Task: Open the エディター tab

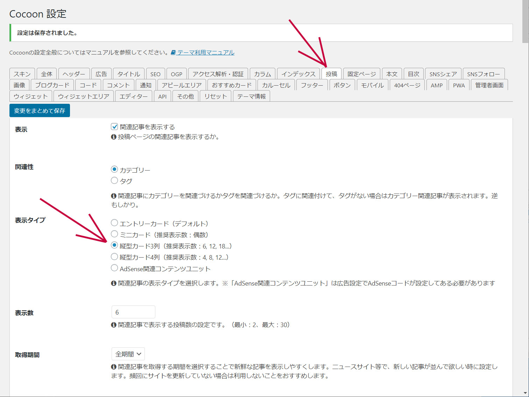Action: (x=134, y=96)
